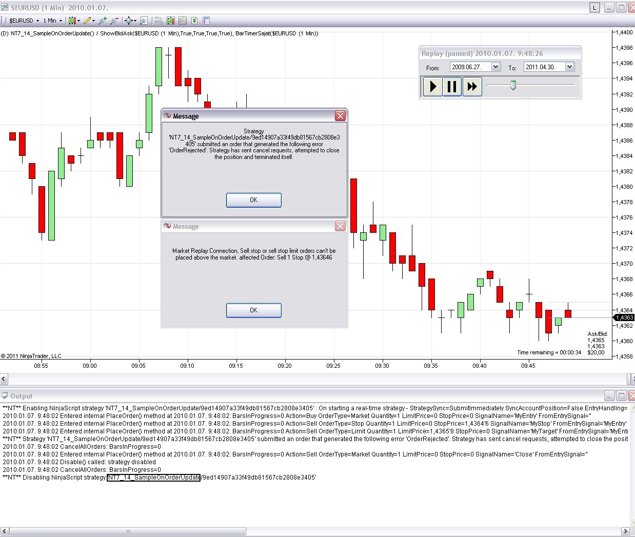Click the Output panel icon
This screenshot has height=537, width=635.
pyautogui.click(x=5, y=395)
